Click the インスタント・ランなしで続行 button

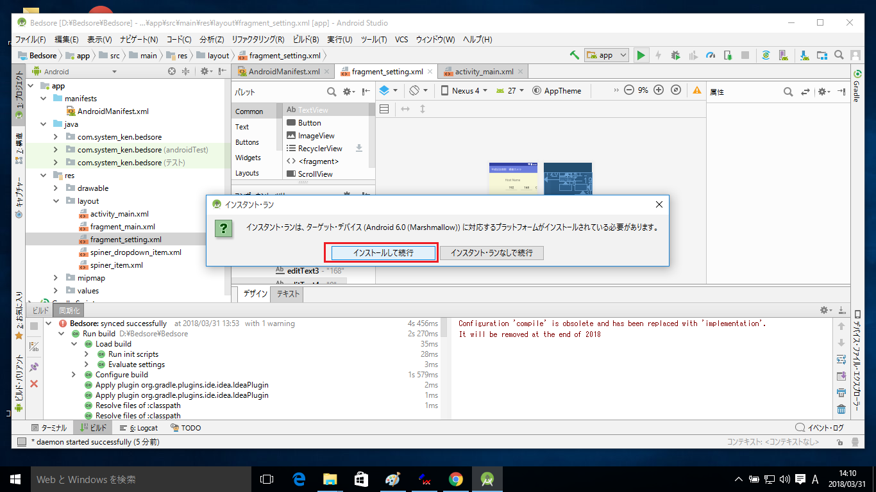coord(492,252)
